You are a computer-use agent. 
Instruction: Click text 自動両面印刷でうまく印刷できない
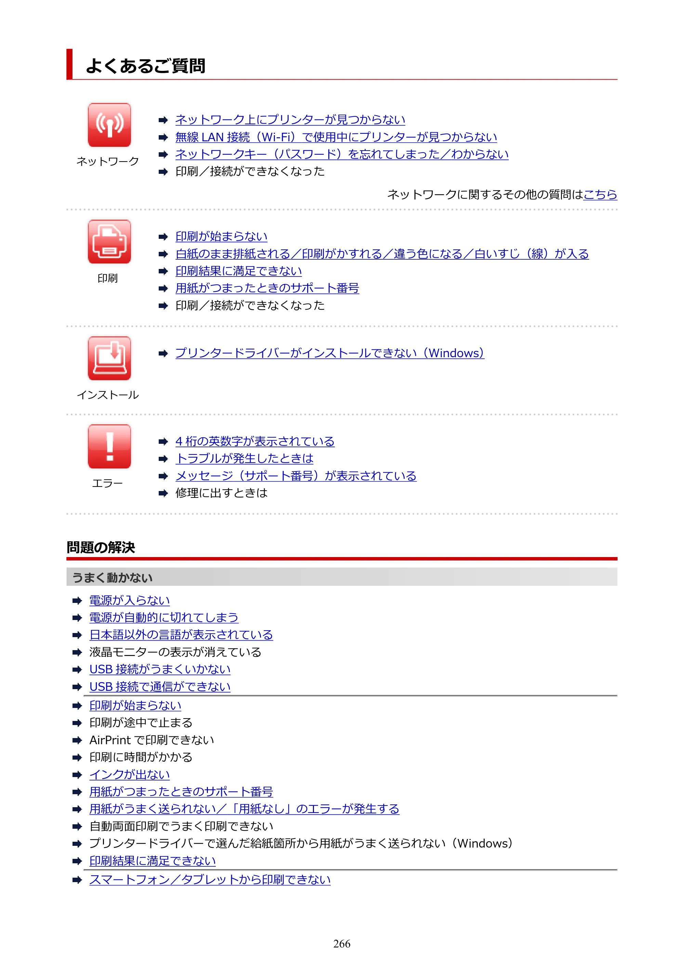coord(181,826)
